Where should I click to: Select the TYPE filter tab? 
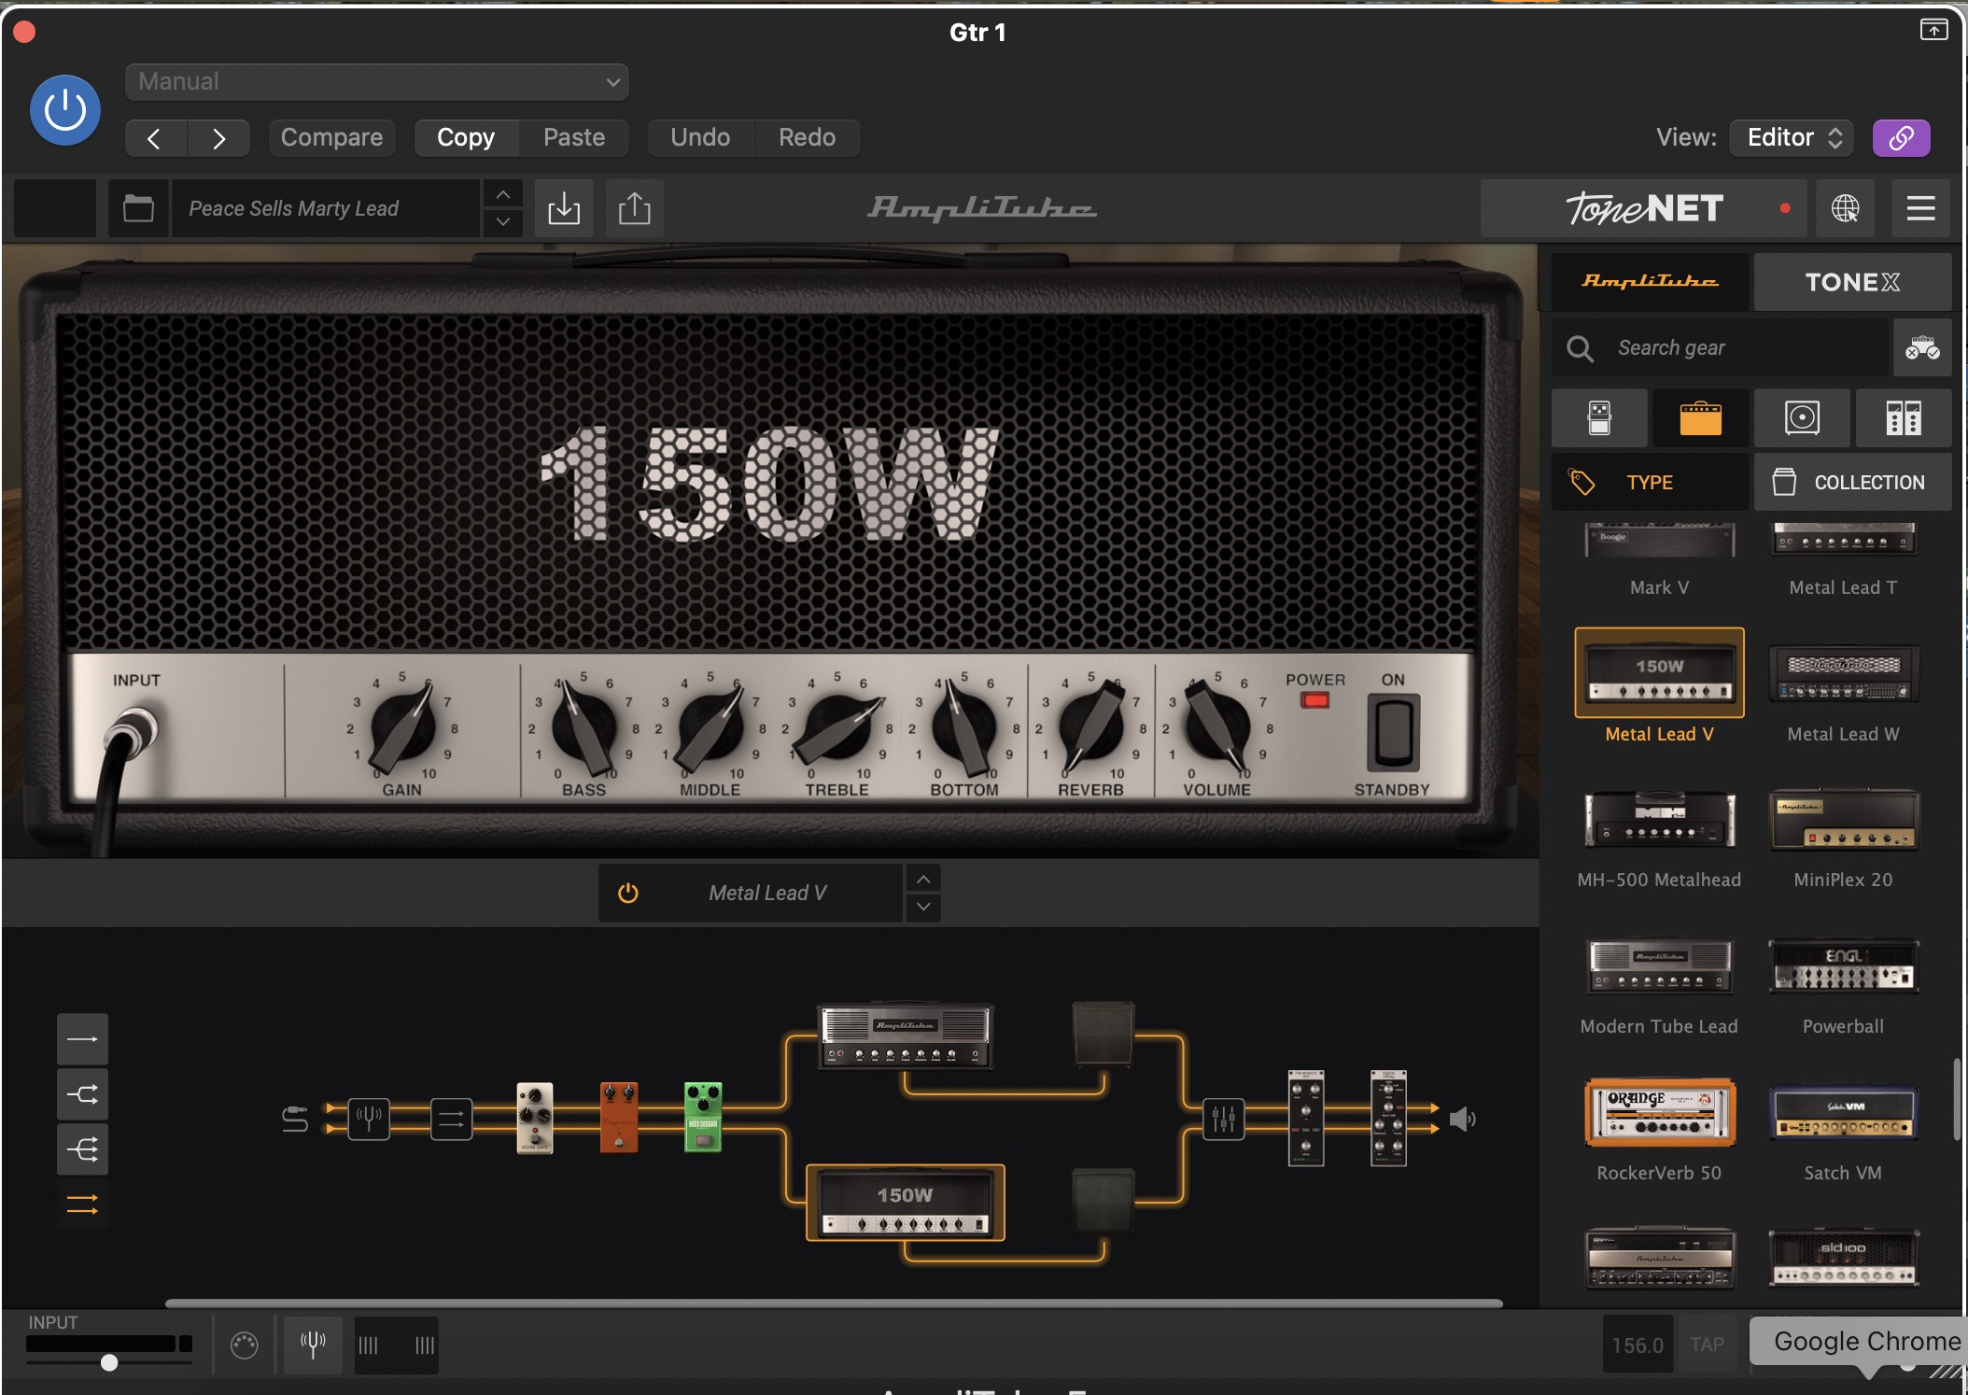(1650, 483)
